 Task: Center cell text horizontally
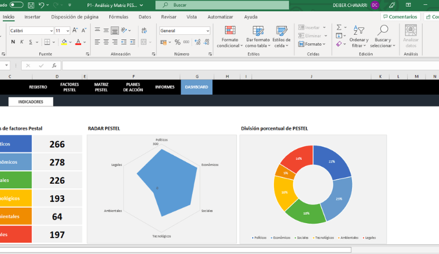coord(106,42)
